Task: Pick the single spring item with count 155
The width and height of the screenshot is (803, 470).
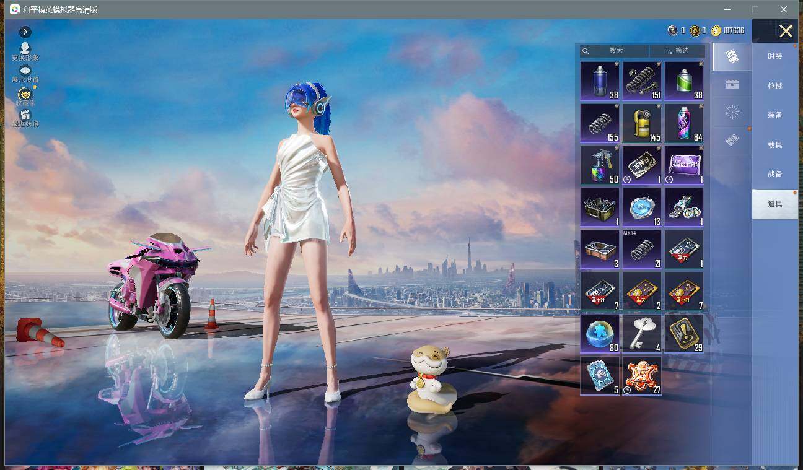Action: tap(600, 123)
